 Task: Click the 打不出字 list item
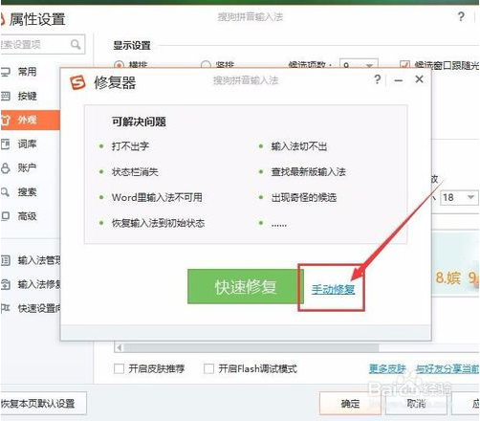[x=130, y=146]
